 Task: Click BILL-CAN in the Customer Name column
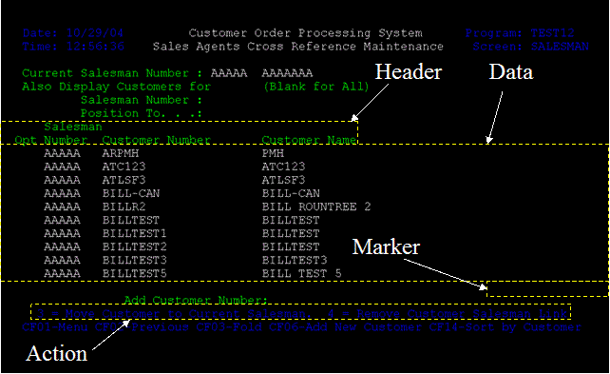click(291, 193)
